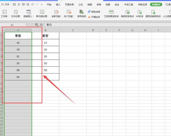Image resolution: width=171 pixels, height=136 pixels.
Task: Switch to the 视图 tab
Action: 108,5
